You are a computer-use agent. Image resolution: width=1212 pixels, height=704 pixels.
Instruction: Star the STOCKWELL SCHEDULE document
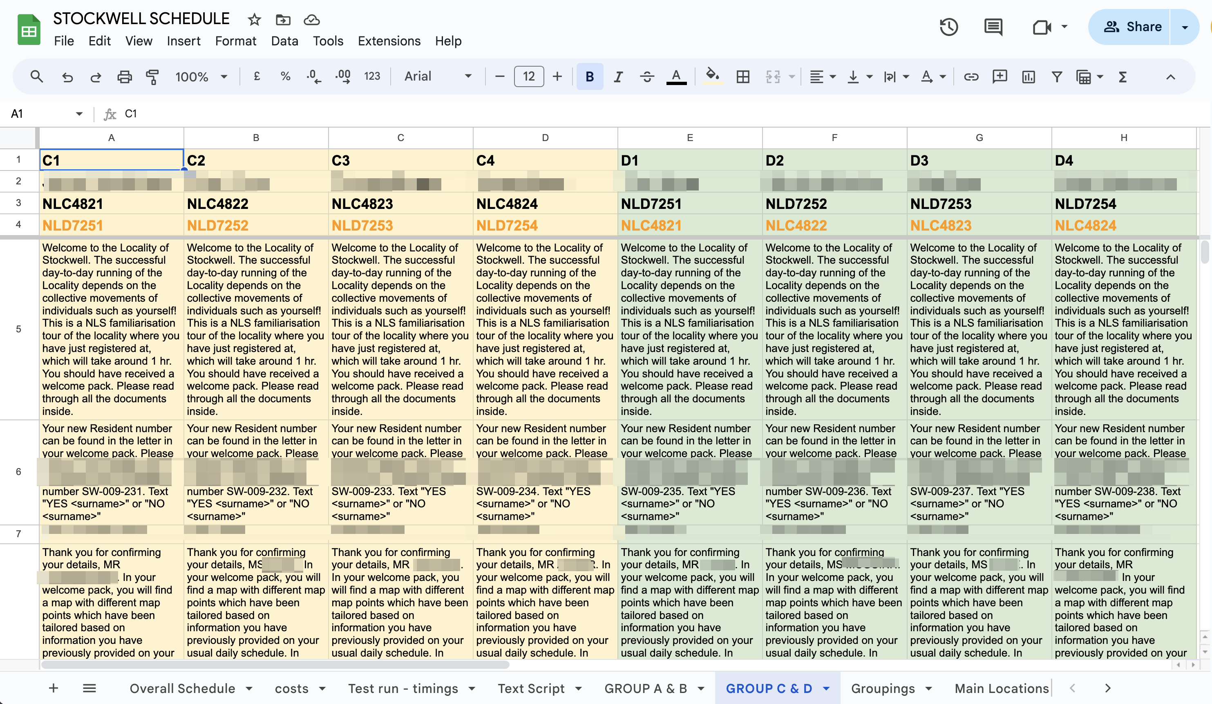[255, 20]
